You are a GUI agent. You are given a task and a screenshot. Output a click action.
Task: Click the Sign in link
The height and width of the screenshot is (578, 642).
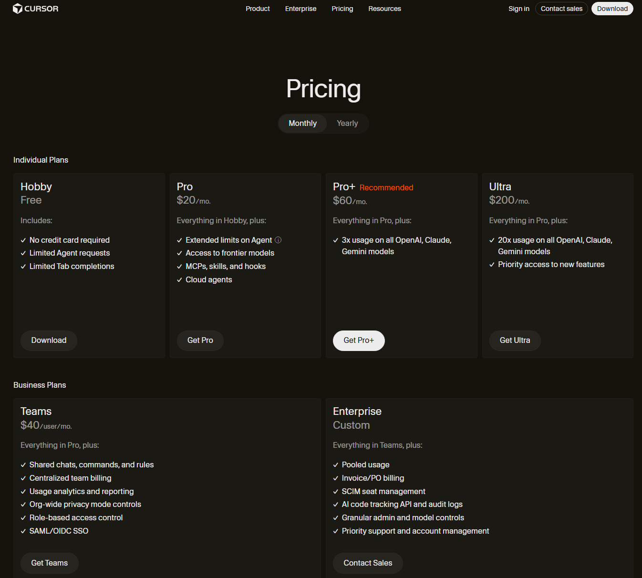point(518,9)
